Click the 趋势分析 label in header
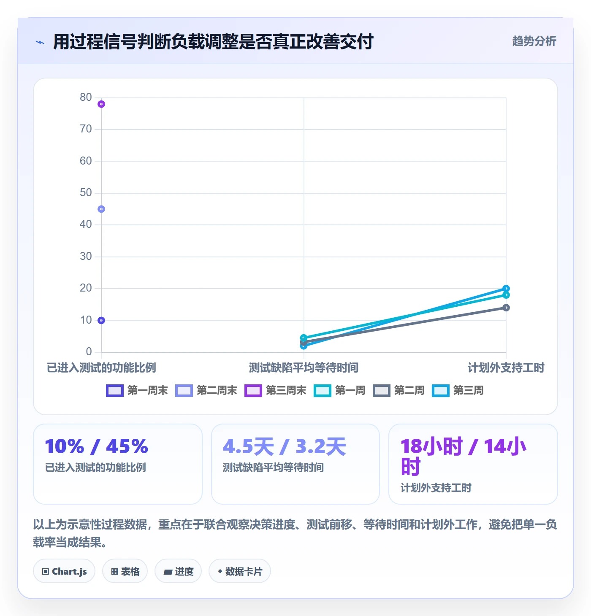This screenshot has height=616, width=591. [x=534, y=41]
